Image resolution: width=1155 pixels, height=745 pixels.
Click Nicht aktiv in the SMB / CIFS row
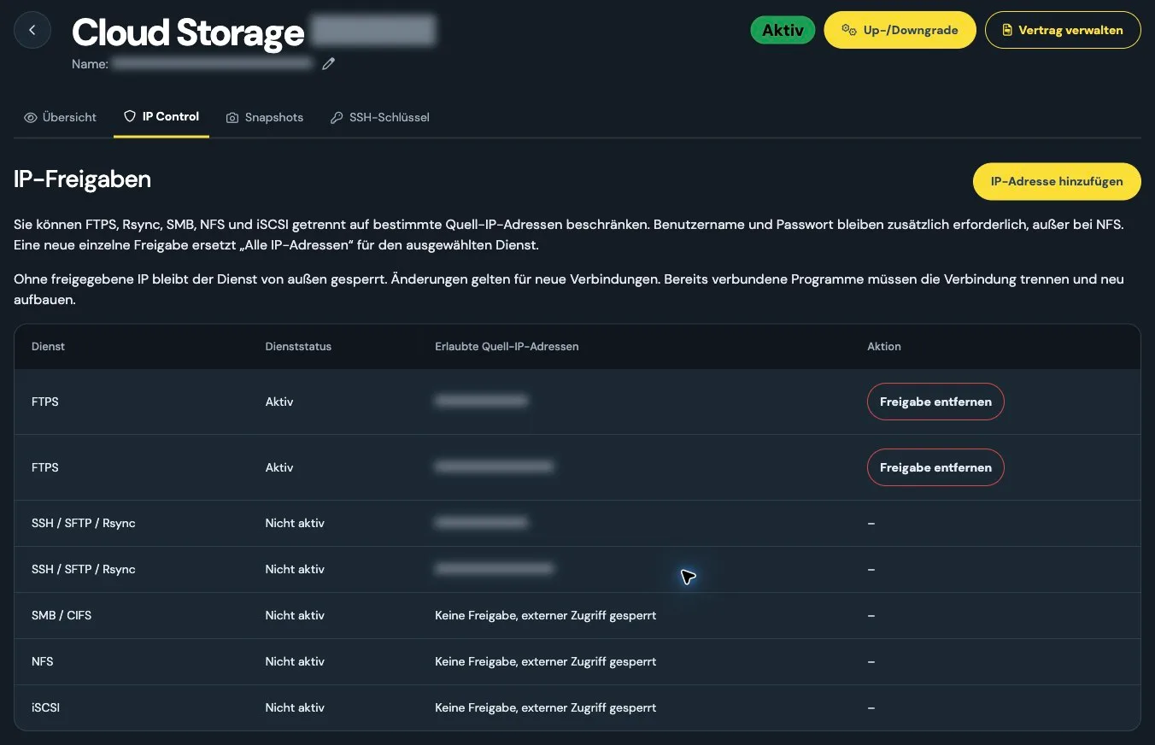pos(295,615)
